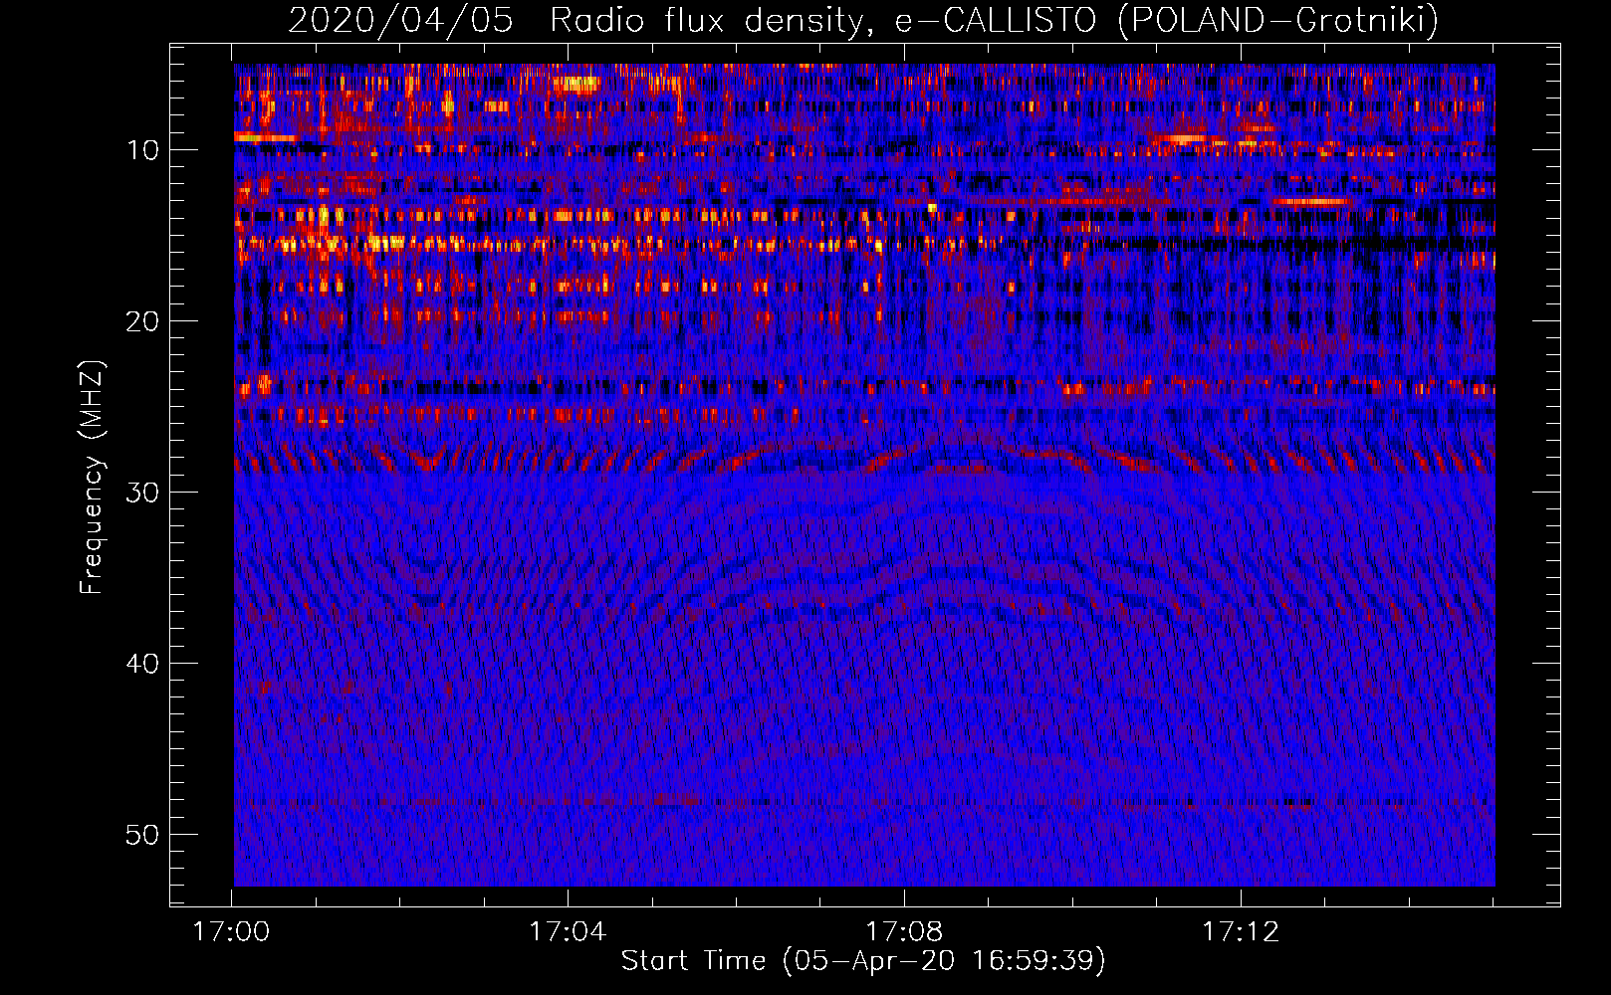Click the spectrogram plot area
Image resolution: width=1611 pixels, height=995 pixels.
click(x=864, y=475)
